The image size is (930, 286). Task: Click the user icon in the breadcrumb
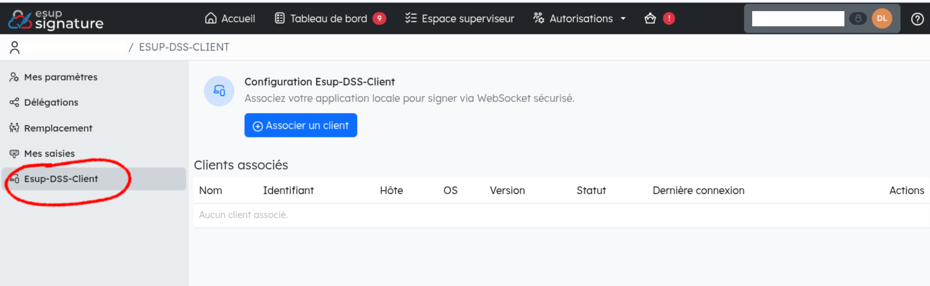(x=15, y=47)
